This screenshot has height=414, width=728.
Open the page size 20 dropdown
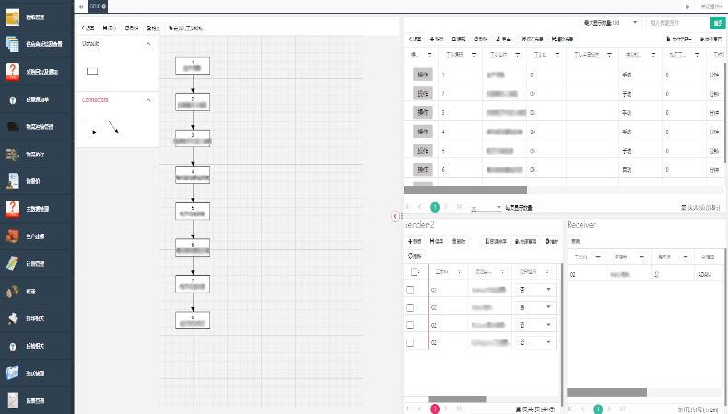pyautogui.click(x=486, y=208)
